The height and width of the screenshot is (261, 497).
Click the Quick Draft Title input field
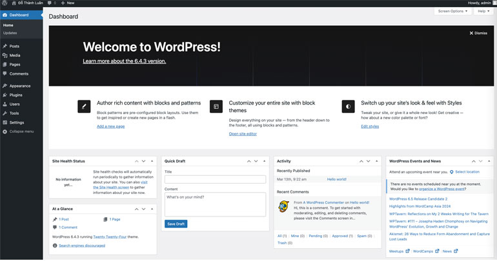pyautogui.click(x=215, y=179)
